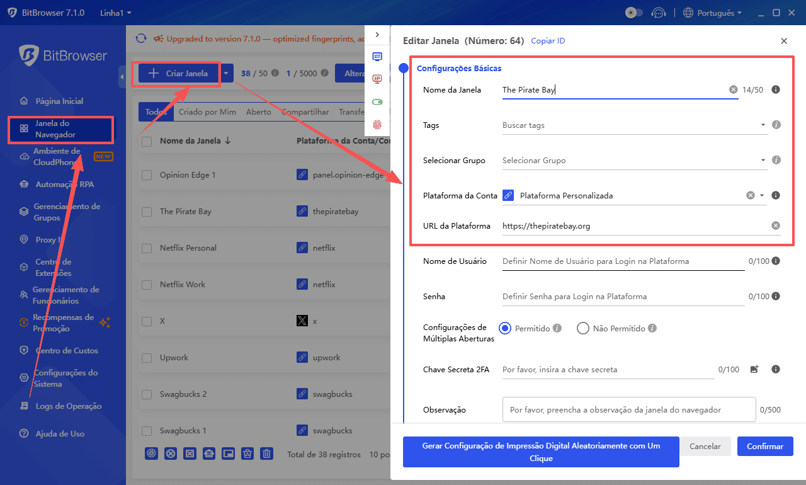Clear the Nome da Janela text field
This screenshot has width=806, height=485.
coord(733,90)
